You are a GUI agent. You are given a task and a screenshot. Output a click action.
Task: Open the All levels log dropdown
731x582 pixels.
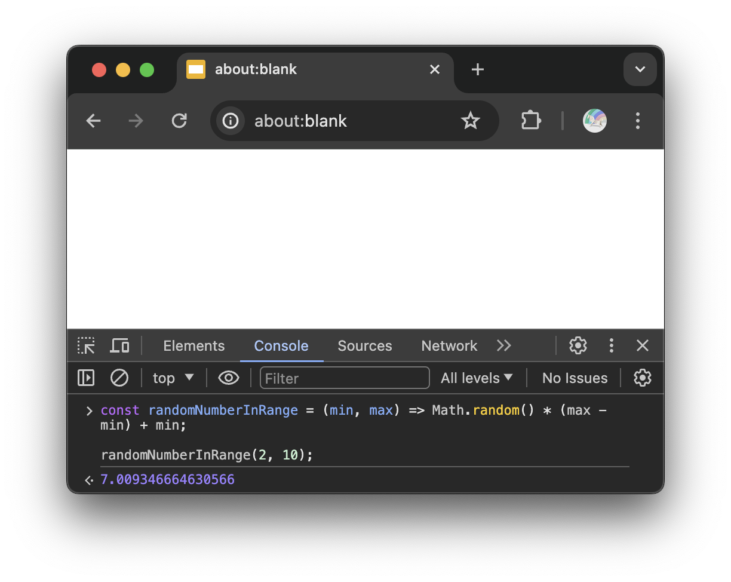(477, 378)
